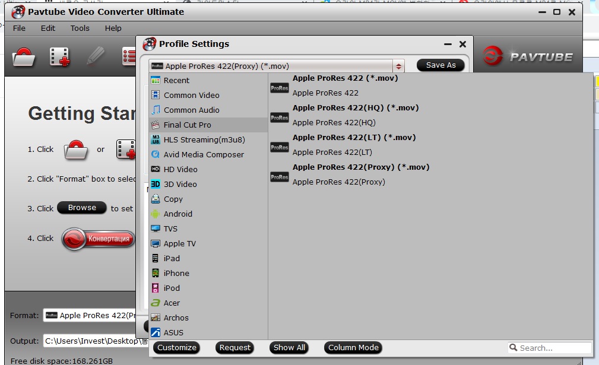
Task: Click the format Search field
Action: 550,348
